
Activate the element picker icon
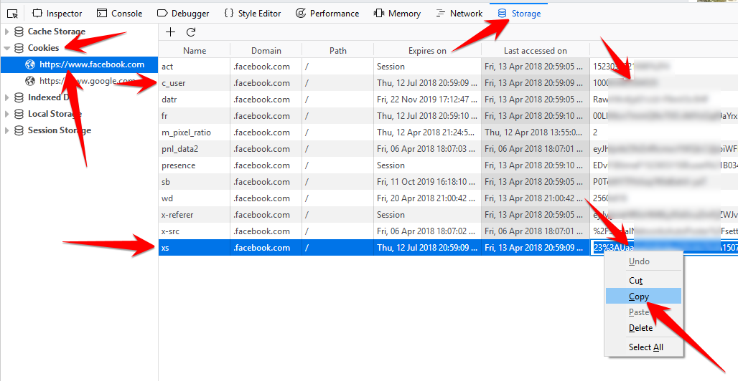[12, 14]
